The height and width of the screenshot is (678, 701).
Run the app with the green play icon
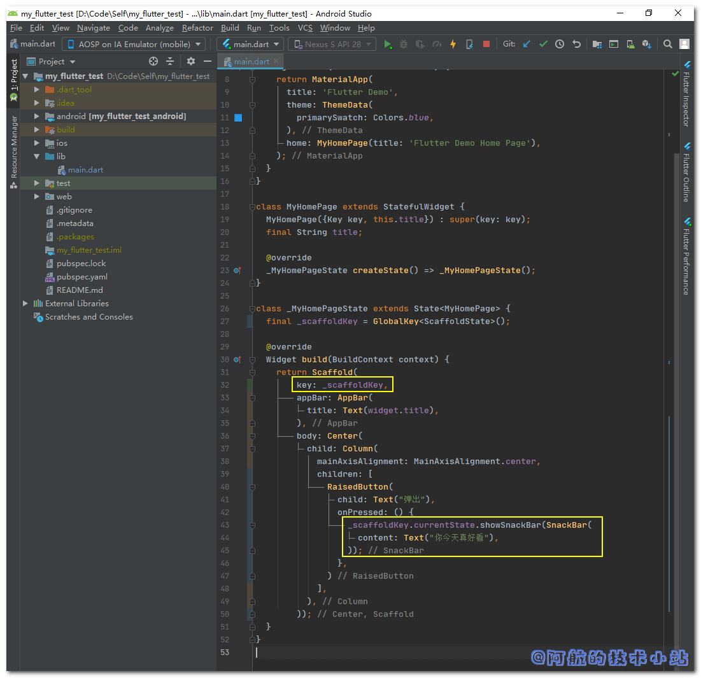coord(388,45)
